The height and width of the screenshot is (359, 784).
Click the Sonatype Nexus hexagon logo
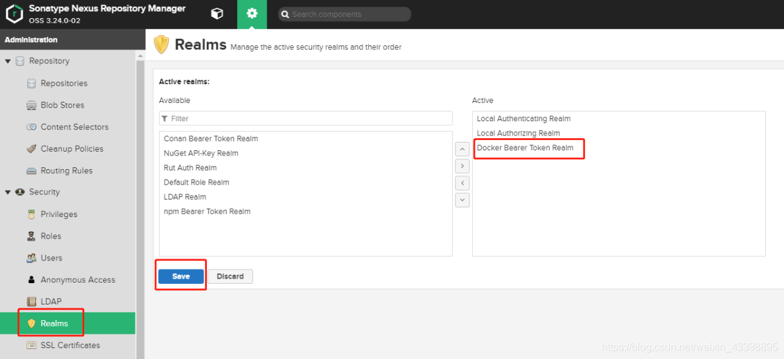click(14, 14)
